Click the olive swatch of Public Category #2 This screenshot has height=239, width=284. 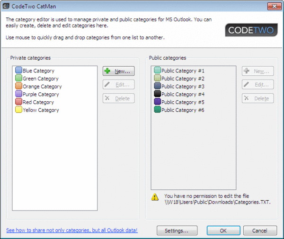click(157, 78)
